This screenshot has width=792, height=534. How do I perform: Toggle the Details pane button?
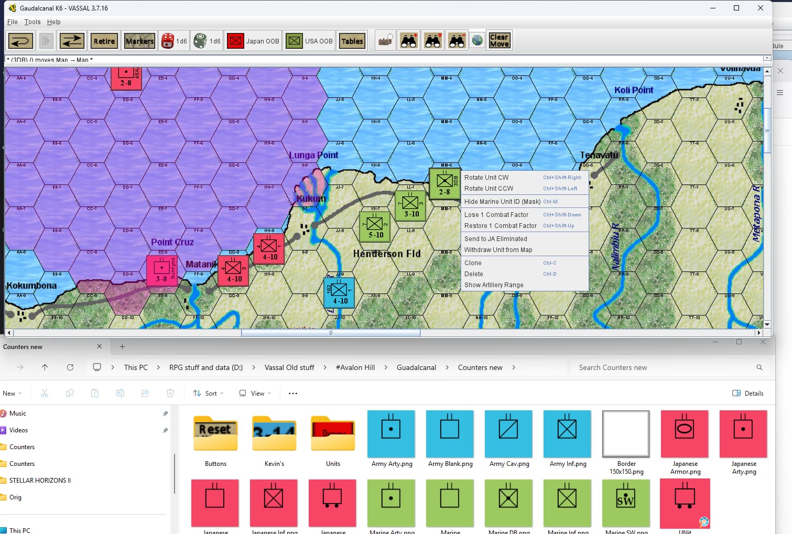click(748, 394)
